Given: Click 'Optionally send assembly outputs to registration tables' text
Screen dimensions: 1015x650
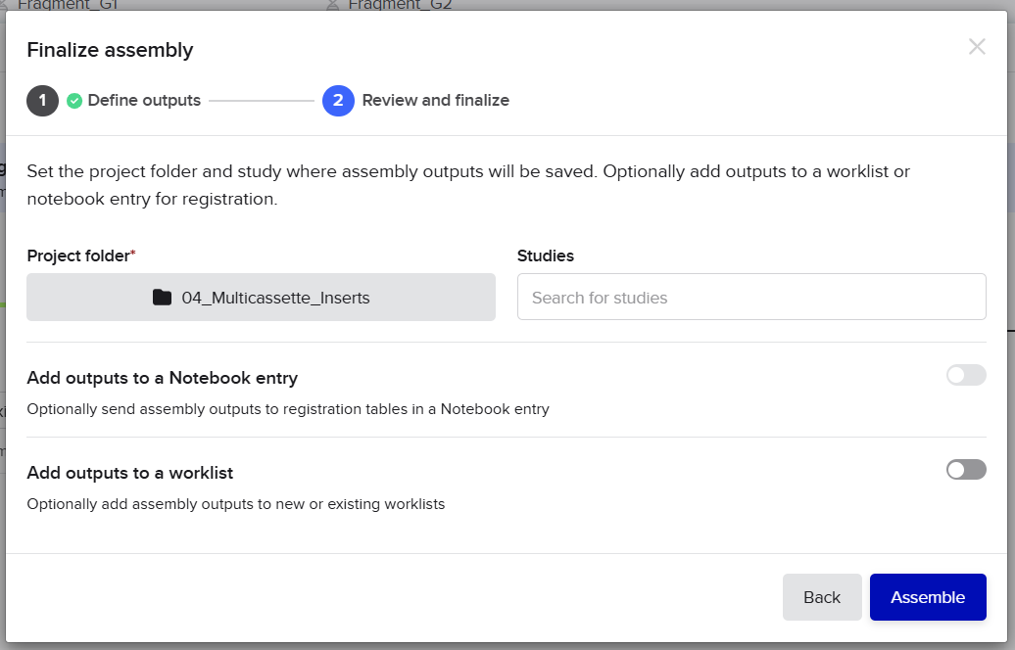Looking at the screenshot, I should tap(288, 409).
